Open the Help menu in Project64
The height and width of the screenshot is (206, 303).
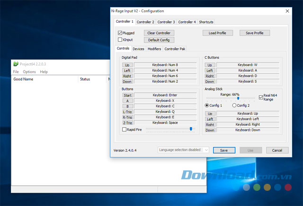(x=44, y=72)
